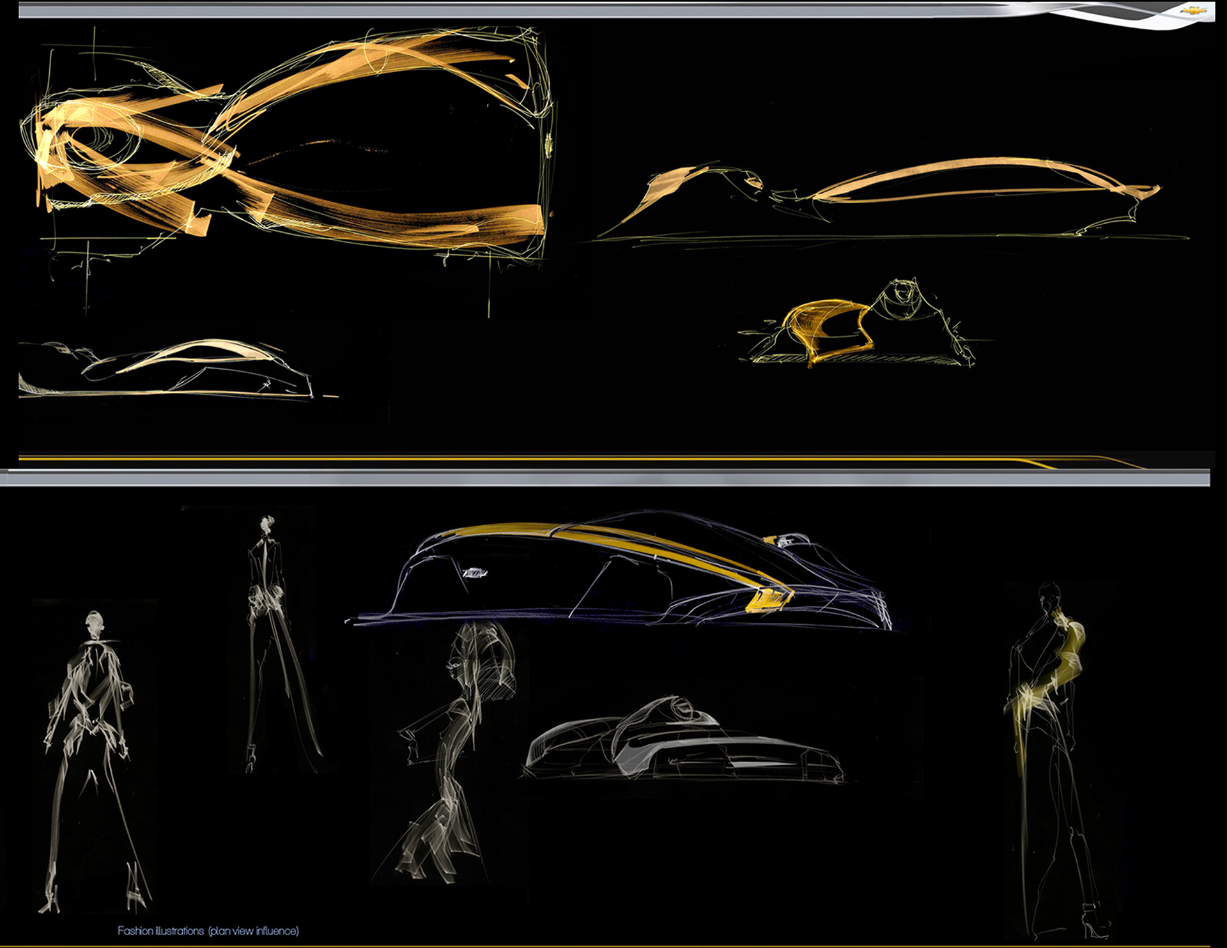This screenshot has width=1227, height=948.
Task: Click the Chevrolet bowtie logo
Action: pyautogui.click(x=1192, y=10)
